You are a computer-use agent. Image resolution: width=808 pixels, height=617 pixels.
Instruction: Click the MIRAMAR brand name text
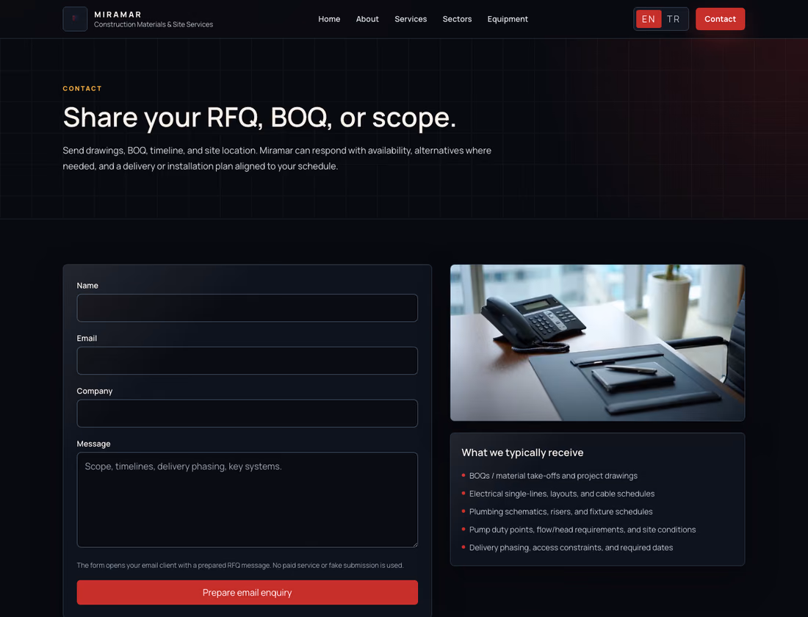pos(118,15)
